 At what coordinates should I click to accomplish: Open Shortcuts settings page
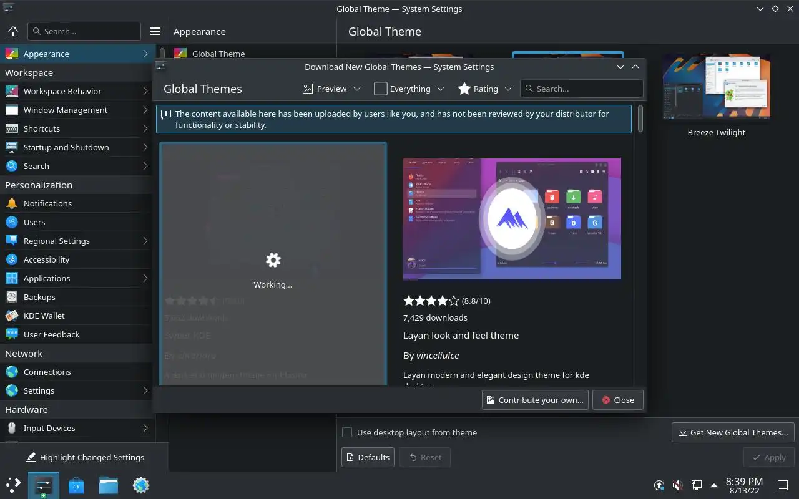[x=76, y=128]
